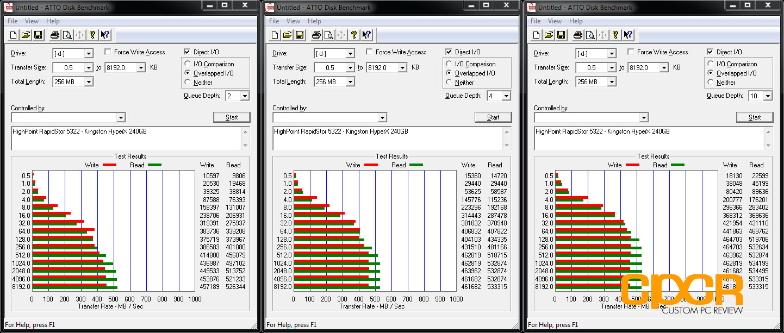Select I/O Comparison in Queue Depth 2 window

point(188,64)
